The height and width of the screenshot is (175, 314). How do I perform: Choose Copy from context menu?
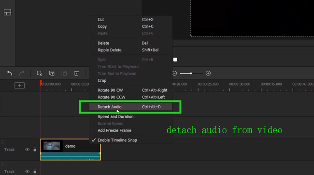click(x=131, y=26)
